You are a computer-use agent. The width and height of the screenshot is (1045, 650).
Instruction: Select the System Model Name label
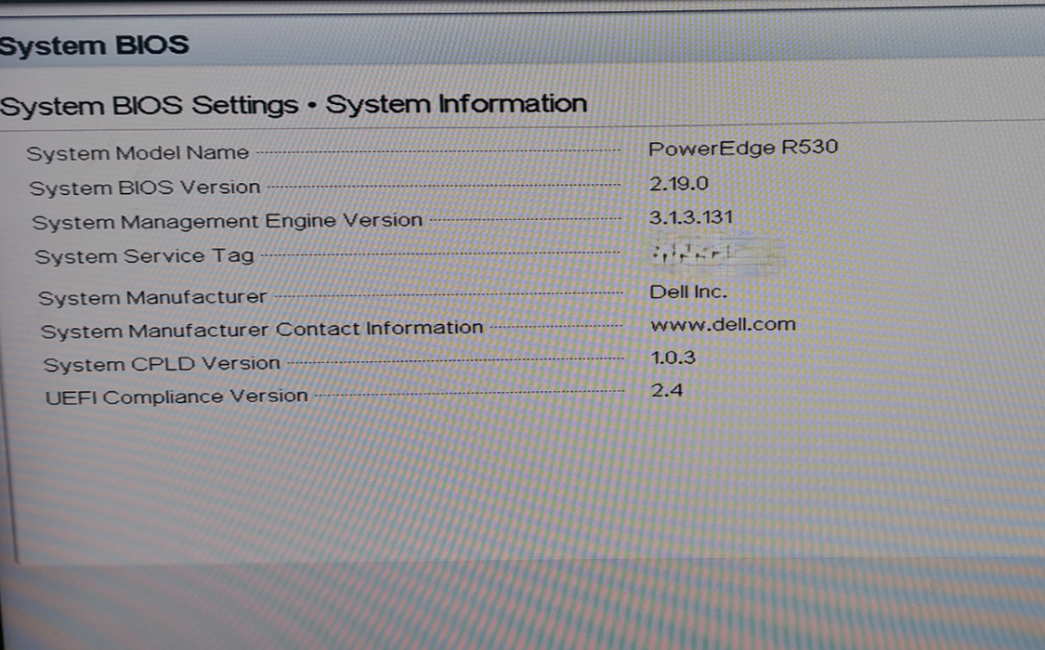pos(137,153)
